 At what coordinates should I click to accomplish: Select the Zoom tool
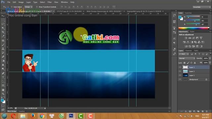(x=3, y=94)
